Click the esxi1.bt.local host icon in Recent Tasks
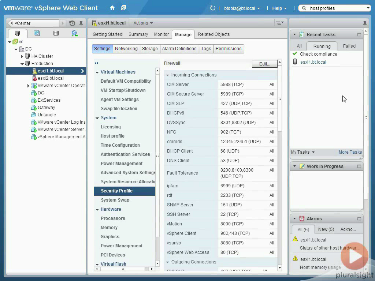Screen dimensions: 375x281 click(295, 62)
